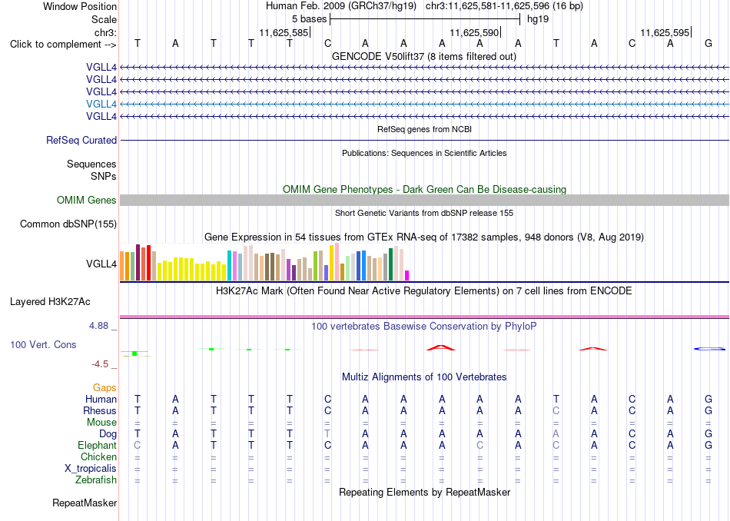Click the gray OMIM Genes item bar

click(424, 201)
